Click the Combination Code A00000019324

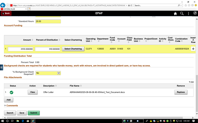(182, 49)
